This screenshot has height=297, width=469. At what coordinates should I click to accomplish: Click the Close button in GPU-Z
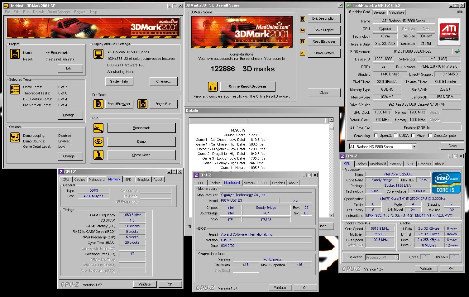[452, 146]
